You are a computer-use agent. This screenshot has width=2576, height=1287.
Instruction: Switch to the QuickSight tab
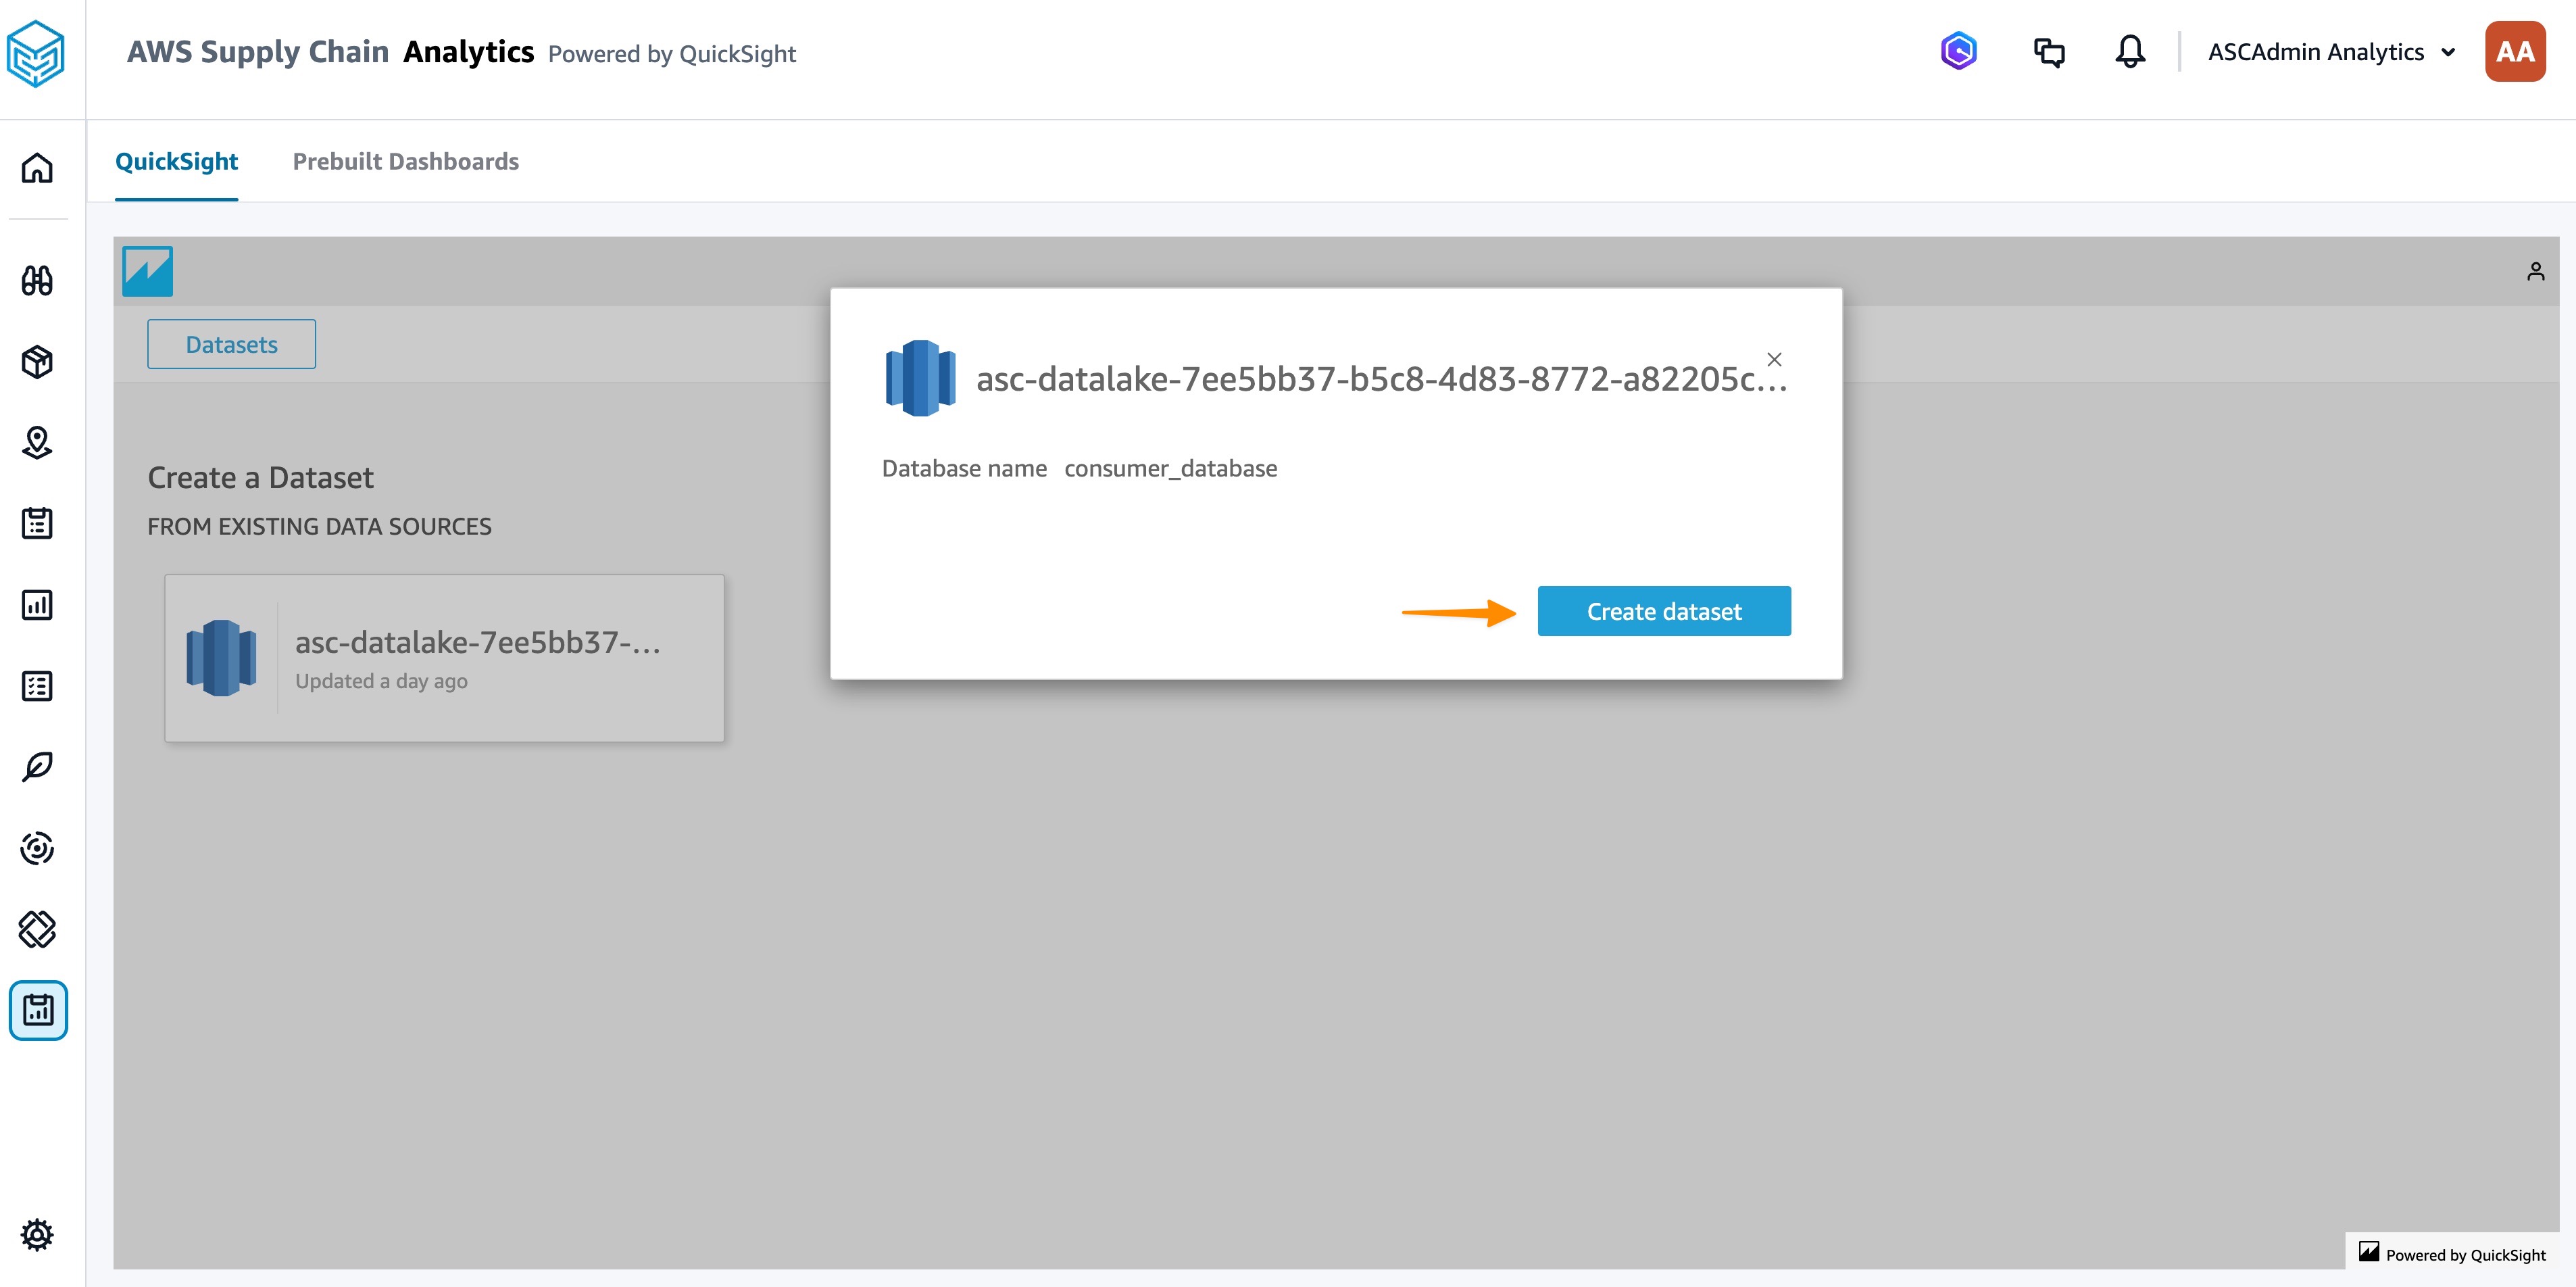pos(176,161)
